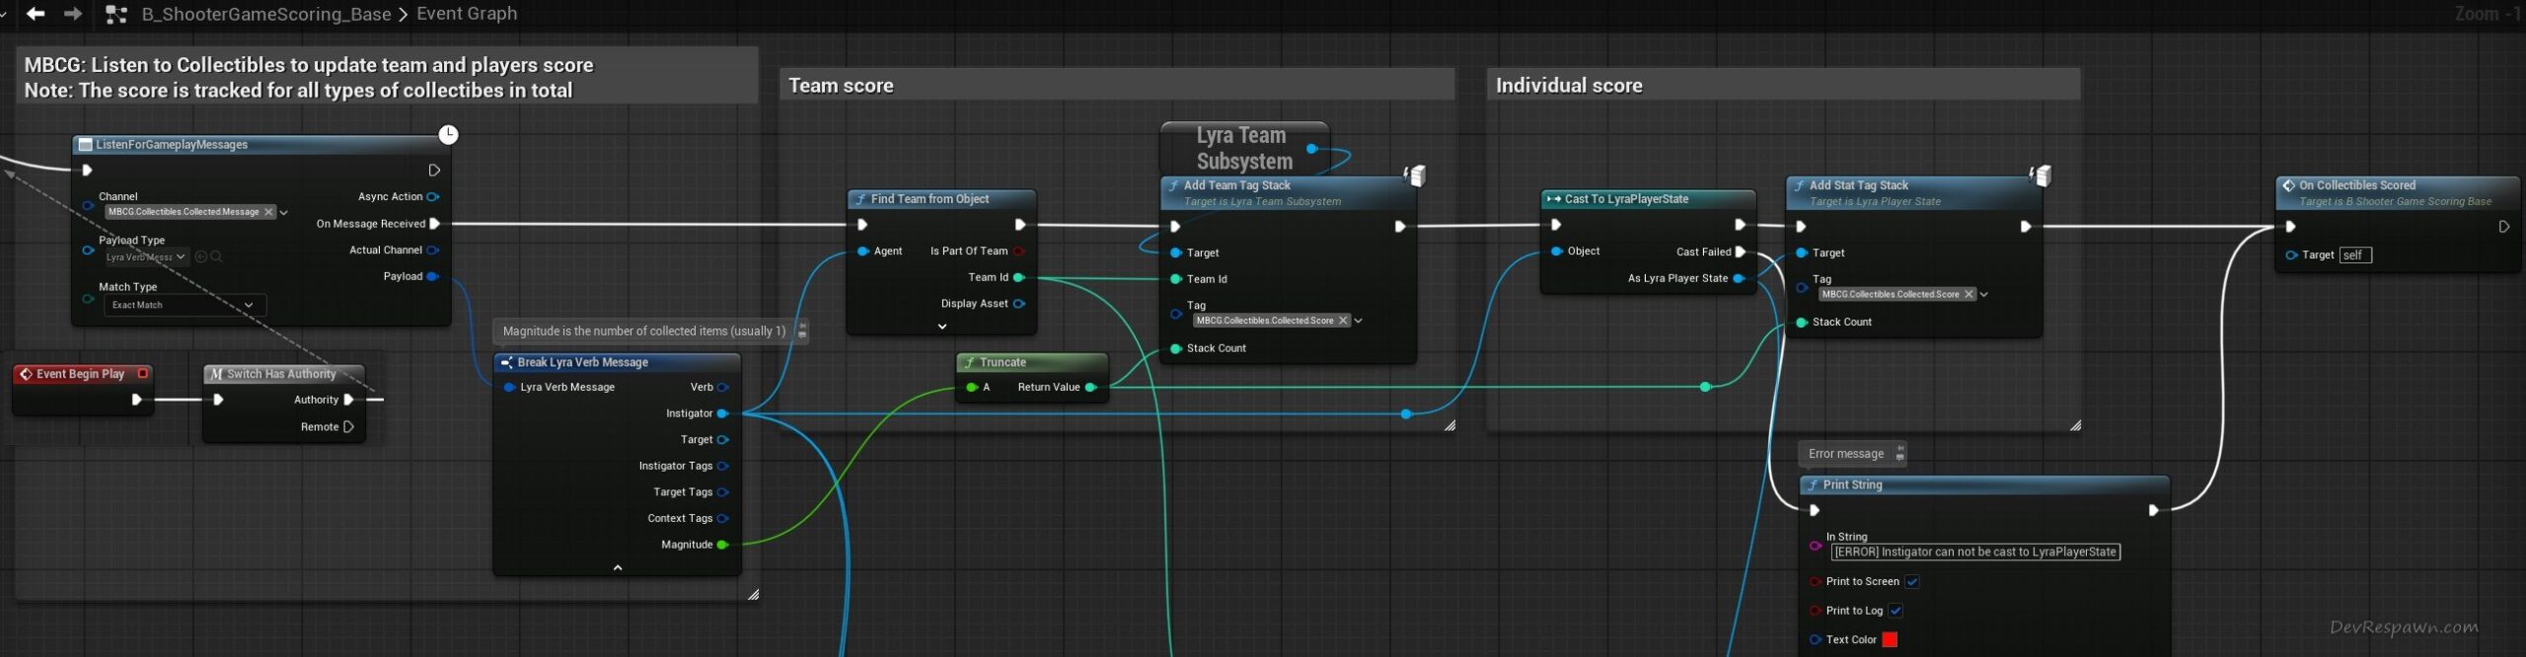
Task: Select Event Graph in the breadcrumb
Action: 467,14
